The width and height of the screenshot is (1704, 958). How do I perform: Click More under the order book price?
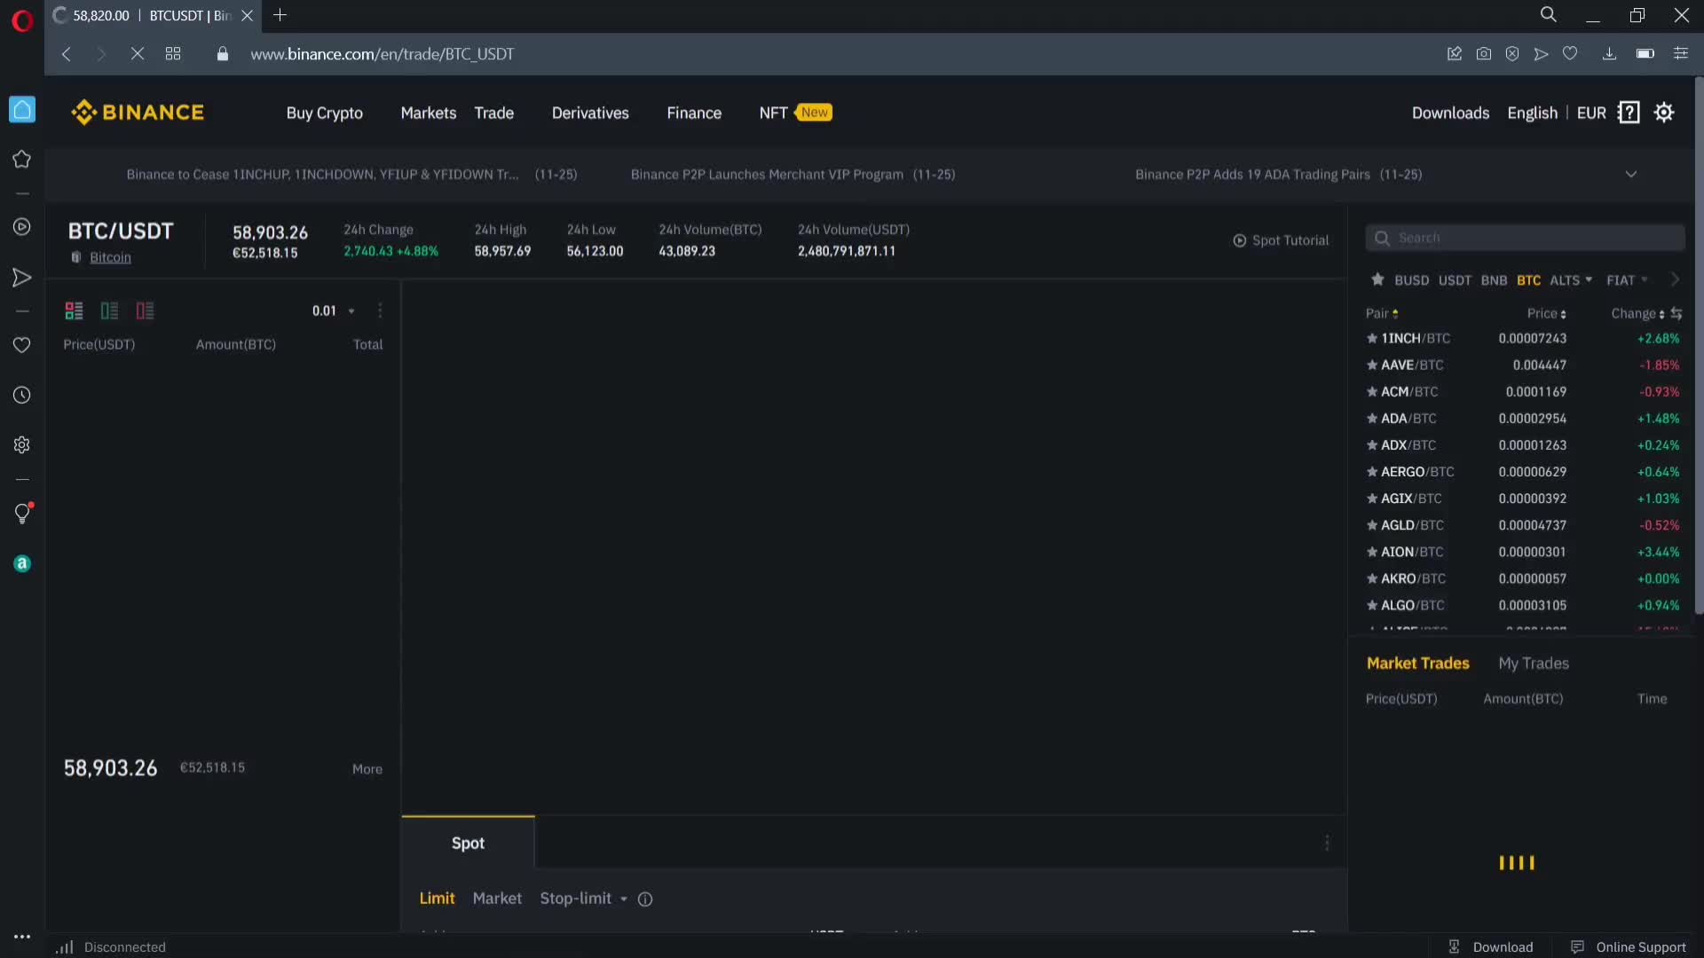367,769
